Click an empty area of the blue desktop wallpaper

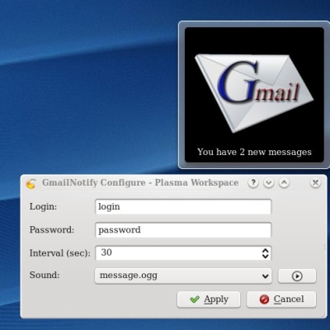pyautogui.click(x=82, y=97)
